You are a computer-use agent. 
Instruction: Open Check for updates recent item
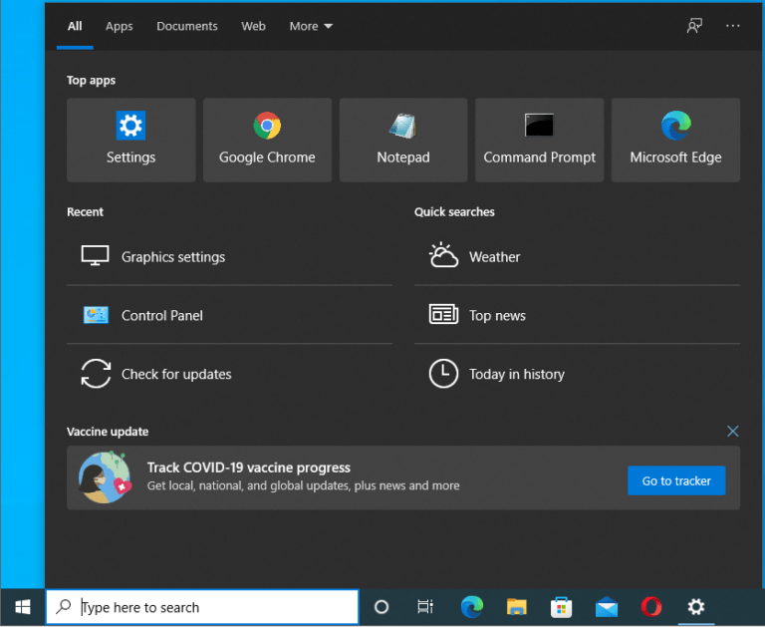coord(176,375)
